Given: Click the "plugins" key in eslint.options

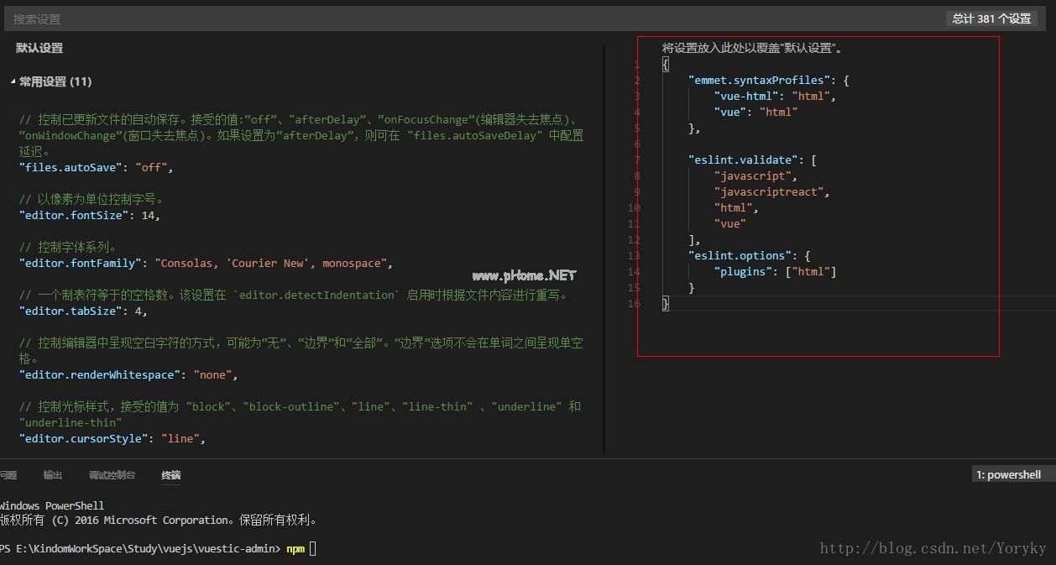Looking at the screenshot, I should pyautogui.click(x=743, y=271).
